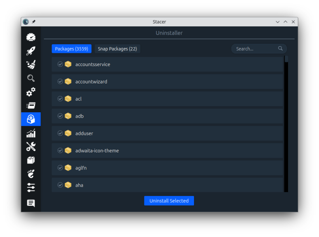319x237 pixels.
Task: Toggle the adb package checkbox
Action: 60,116
